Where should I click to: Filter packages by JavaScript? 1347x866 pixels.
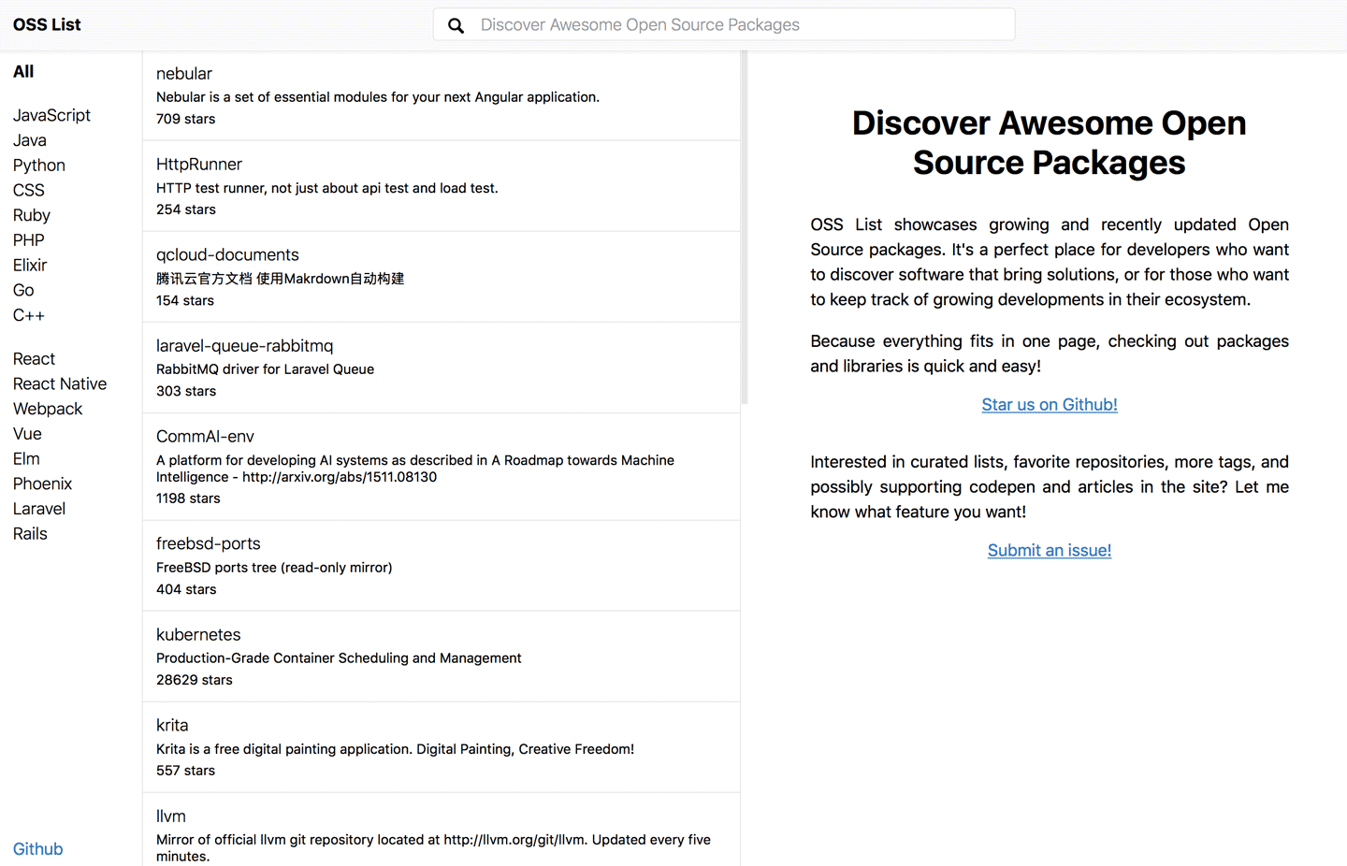(51, 115)
